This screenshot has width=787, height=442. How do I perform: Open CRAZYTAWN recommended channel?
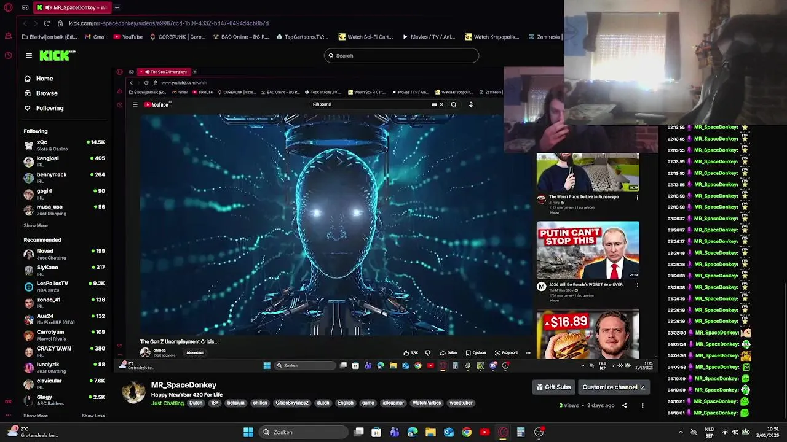tap(64, 351)
